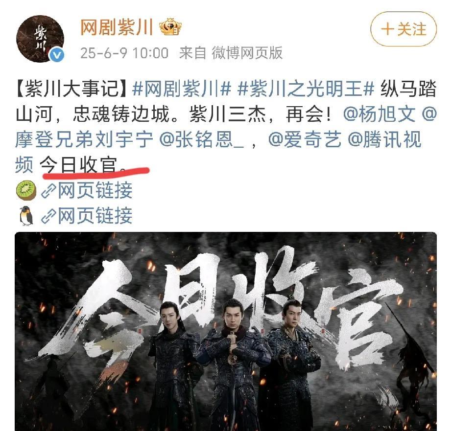Screen dimensions: 452x431
Task: Click chain icon beside first 网页链接
Action: tap(48, 191)
